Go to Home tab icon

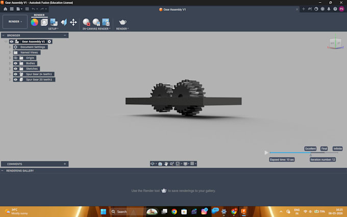click(5, 9)
